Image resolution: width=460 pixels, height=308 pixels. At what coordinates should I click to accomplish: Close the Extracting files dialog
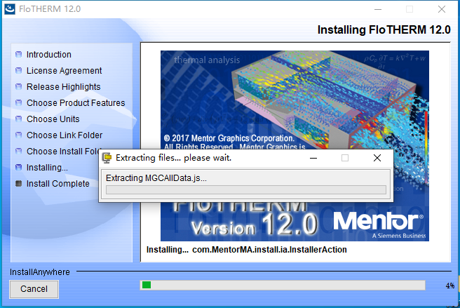click(x=377, y=158)
